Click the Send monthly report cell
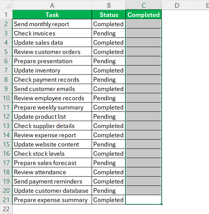This screenshot has width=209, height=214. point(52,24)
